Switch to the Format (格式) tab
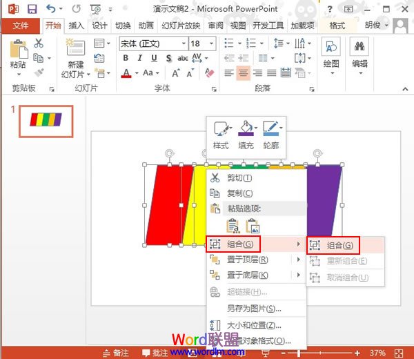The image size is (414, 359). click(x=337, y=26)
